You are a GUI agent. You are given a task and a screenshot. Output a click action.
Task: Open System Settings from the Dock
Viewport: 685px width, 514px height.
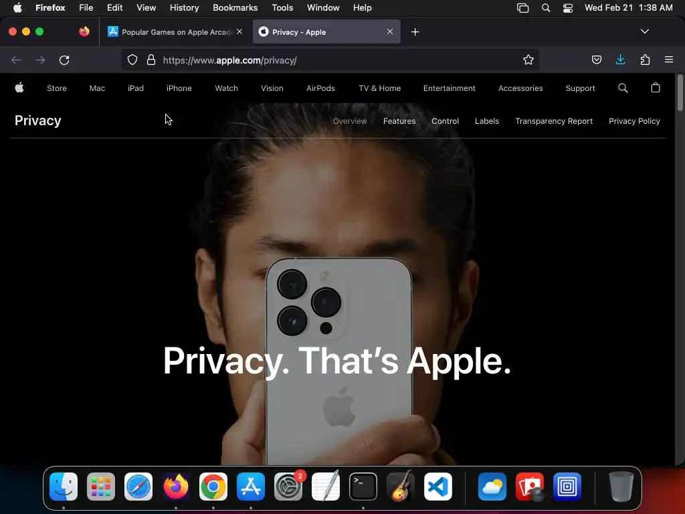[x=288, y=487]
